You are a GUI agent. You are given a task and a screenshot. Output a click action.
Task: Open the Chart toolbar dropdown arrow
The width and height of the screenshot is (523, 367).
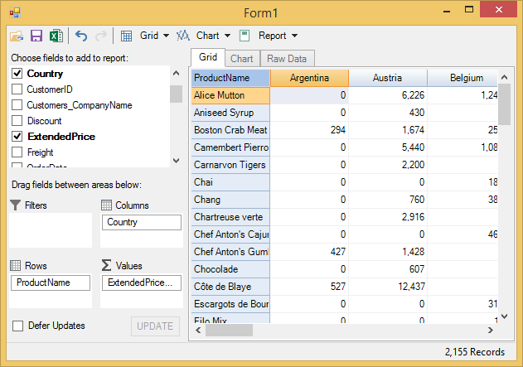coord(227,36)
